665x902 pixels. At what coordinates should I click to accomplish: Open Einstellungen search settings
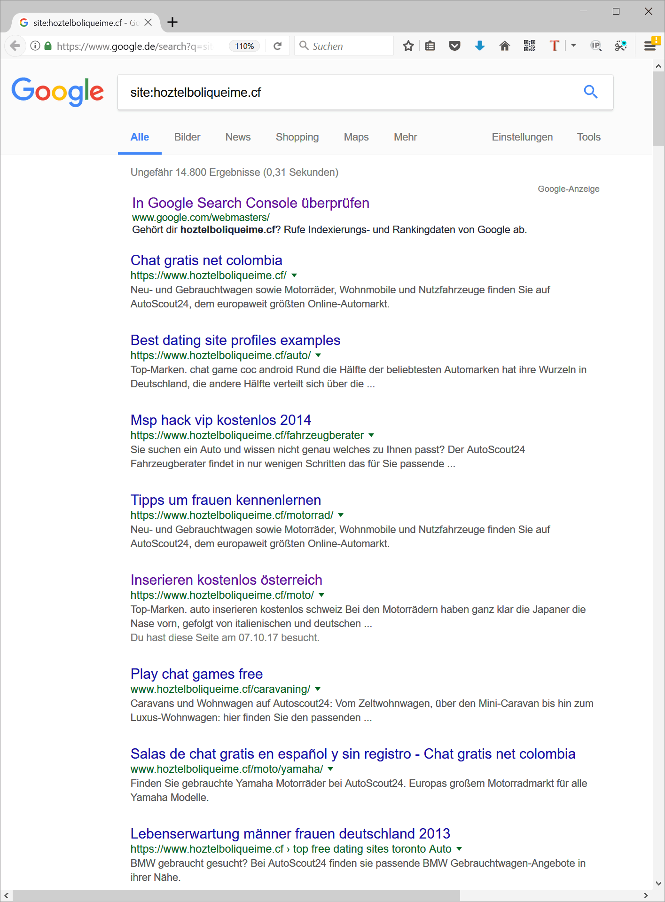522,137
